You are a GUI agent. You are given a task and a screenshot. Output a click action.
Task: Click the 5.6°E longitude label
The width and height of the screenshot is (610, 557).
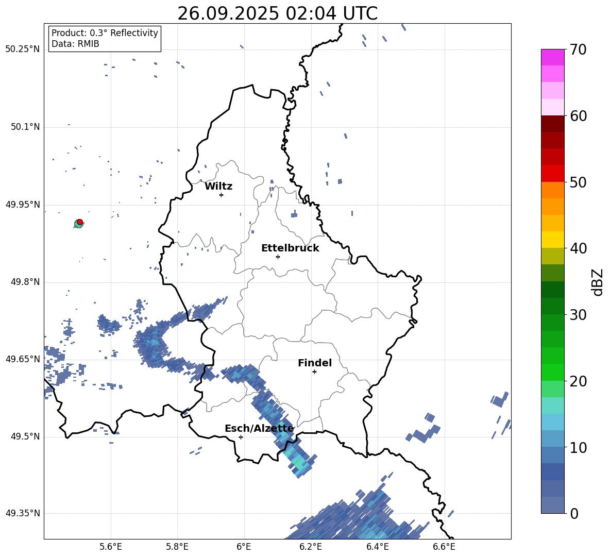click(111, 547)
